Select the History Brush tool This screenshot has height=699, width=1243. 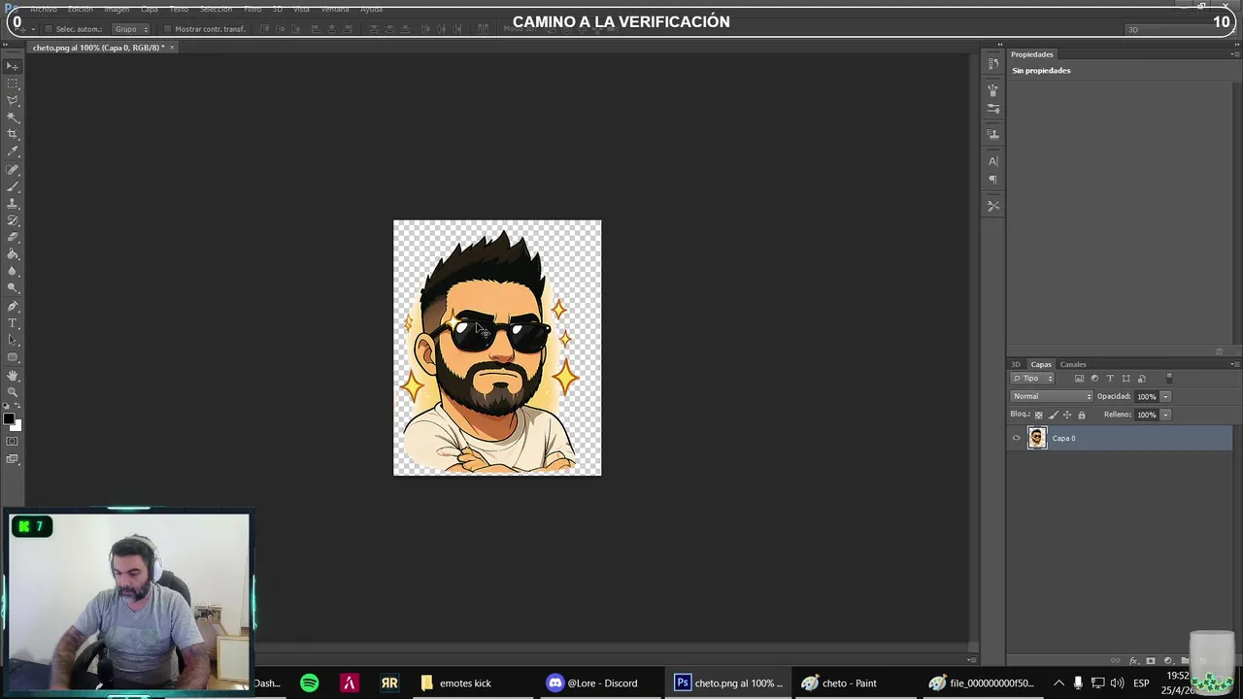[13, 220]
